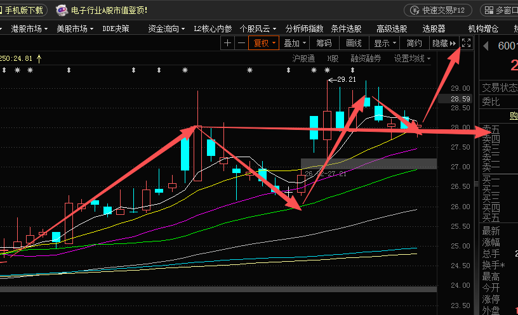518x315 pixels.
Task: Click the robot mascot icon in header
Action: pos(62,10)
